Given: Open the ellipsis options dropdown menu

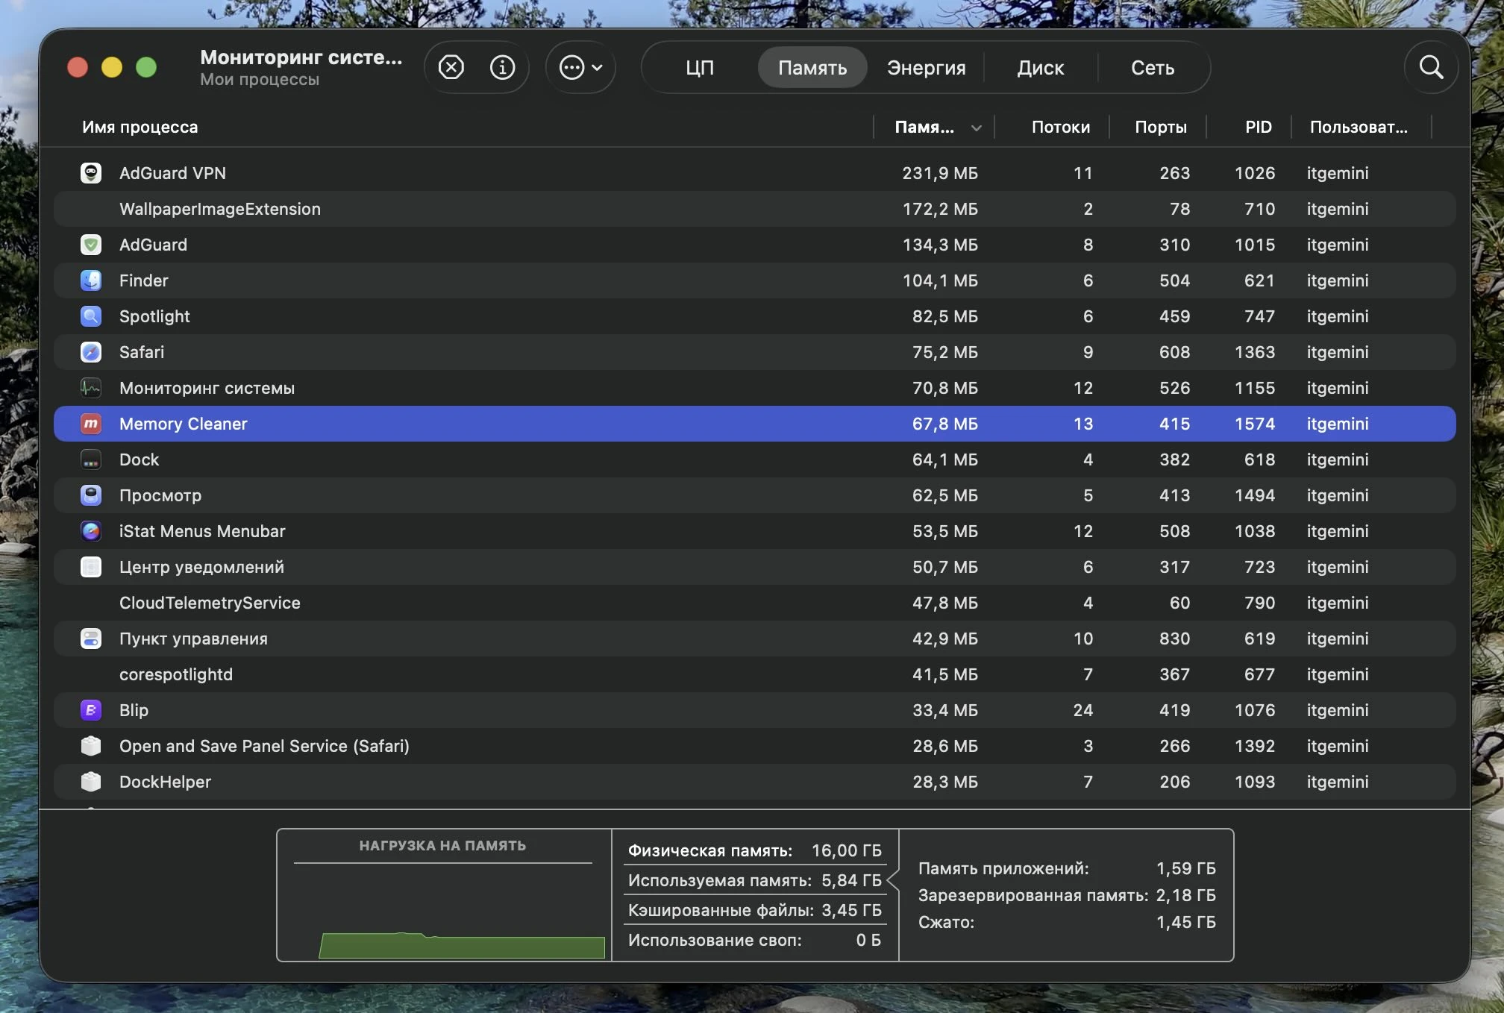Looking at the screenshot, I should [580, 68].
